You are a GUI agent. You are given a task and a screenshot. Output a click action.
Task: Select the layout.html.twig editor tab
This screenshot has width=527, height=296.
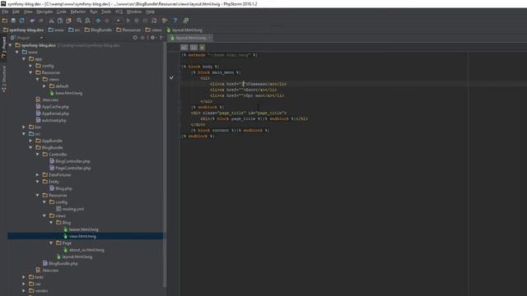coord(190,38)
